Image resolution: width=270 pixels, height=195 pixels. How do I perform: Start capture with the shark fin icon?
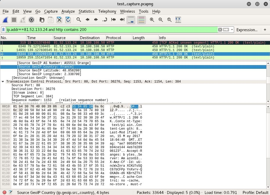5,20
